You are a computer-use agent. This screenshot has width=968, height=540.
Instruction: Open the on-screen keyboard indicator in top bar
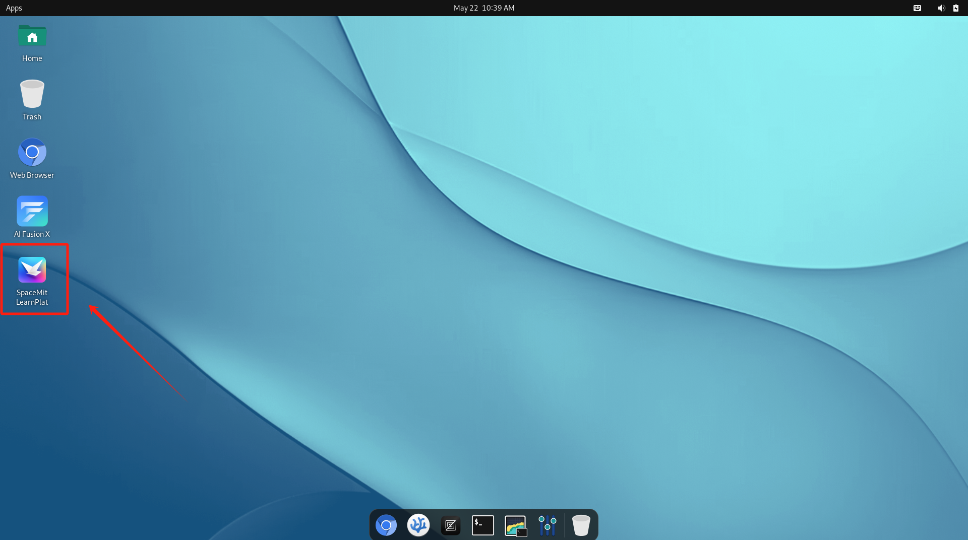918,8
